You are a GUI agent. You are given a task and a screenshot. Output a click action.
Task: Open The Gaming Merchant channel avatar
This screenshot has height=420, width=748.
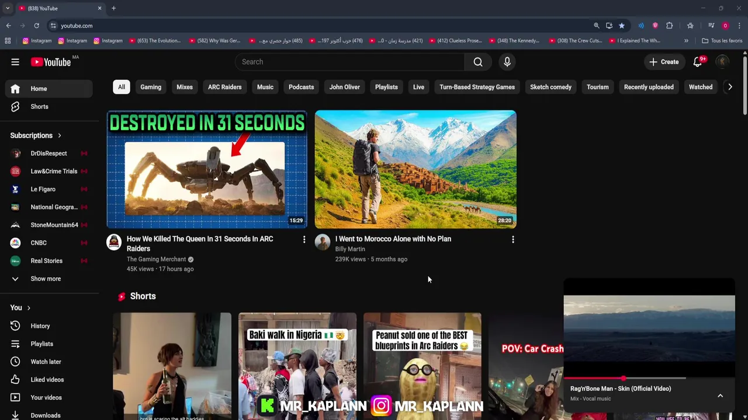click(x=114, y=242)
